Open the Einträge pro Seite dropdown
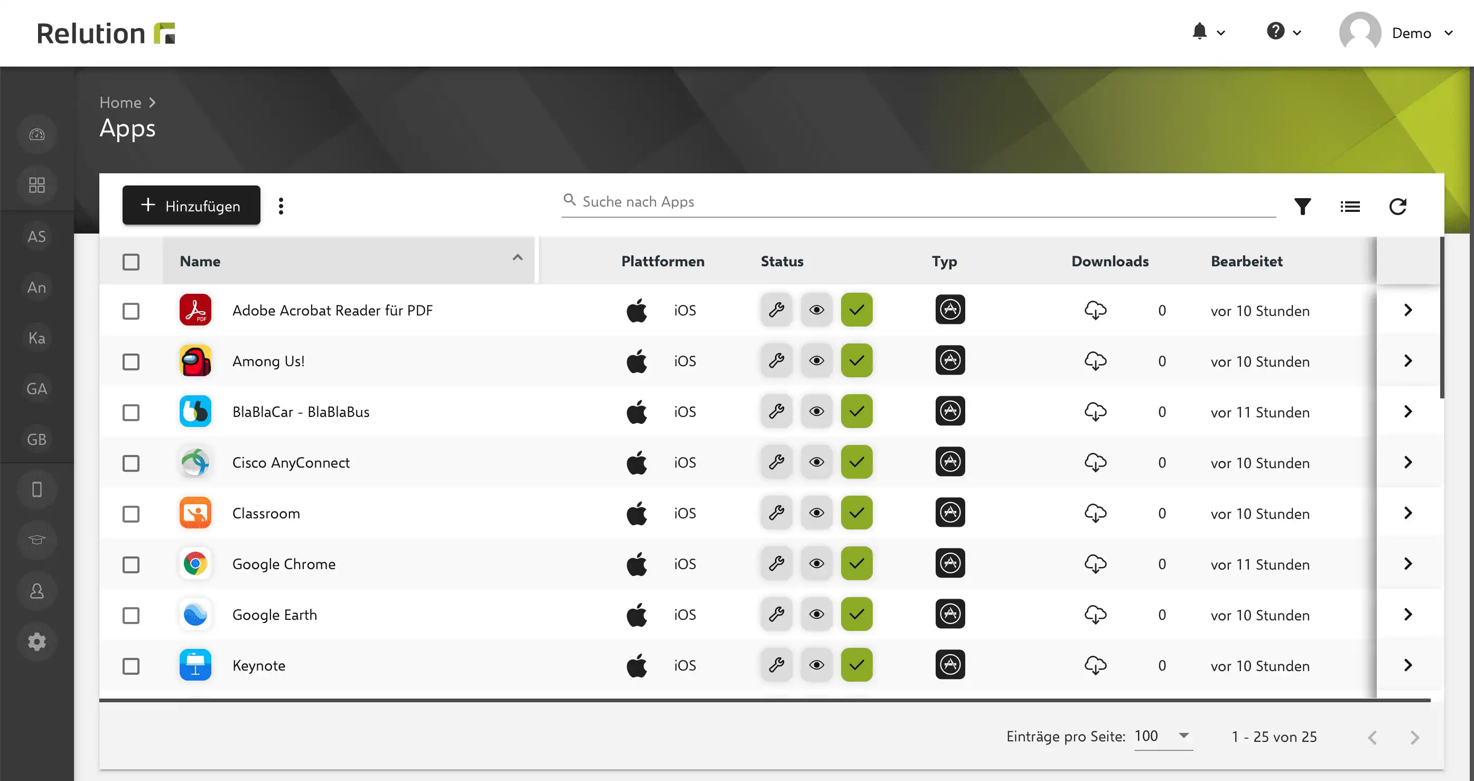1474x781 pixels. [x=1163, y=737]
